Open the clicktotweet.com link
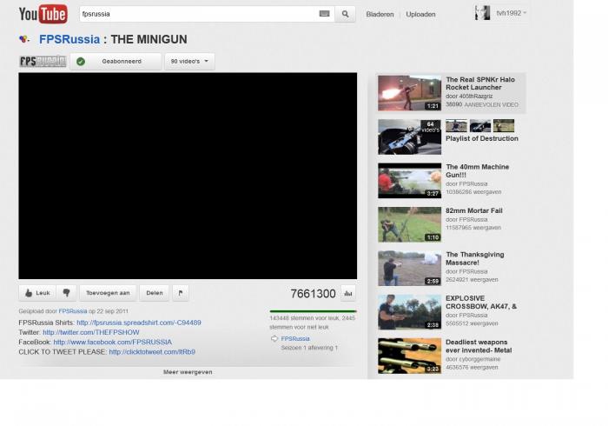608x426 pixels. [x=152, y=352]
